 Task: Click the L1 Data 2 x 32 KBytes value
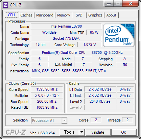(100, 89)
